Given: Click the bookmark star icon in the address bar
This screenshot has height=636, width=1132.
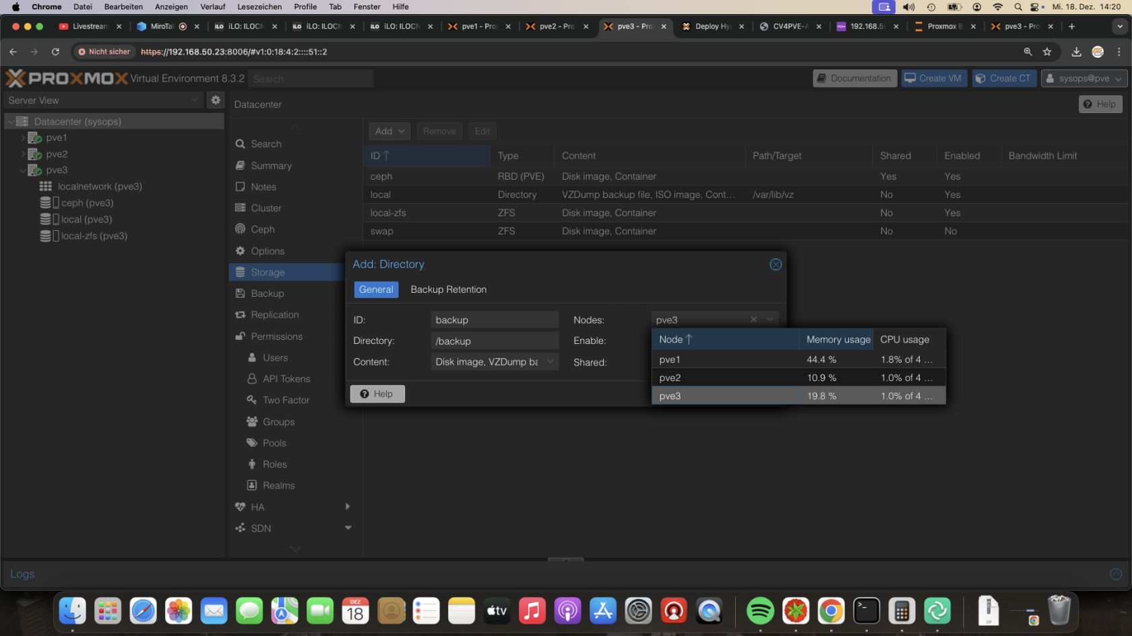Looking at the screenshot, I should [x=1047, y=52].
